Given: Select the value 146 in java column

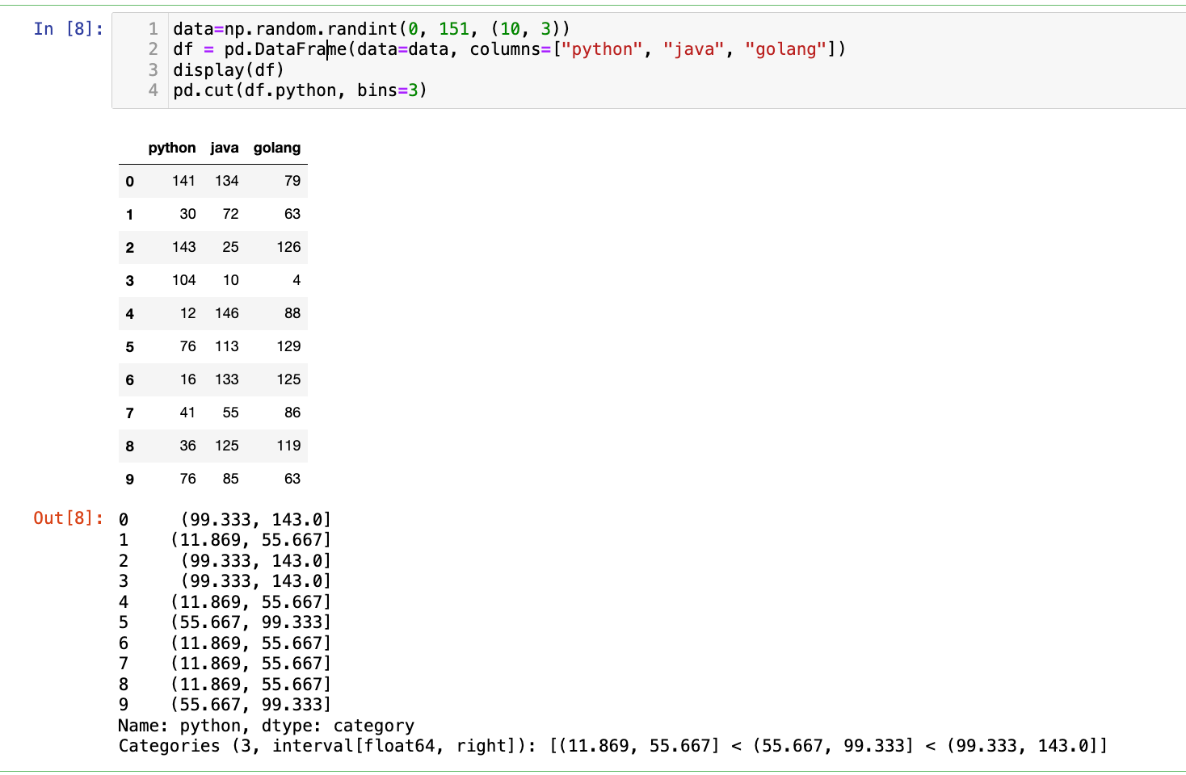Looking at the screenshot, I should click(x=226, y=313).
